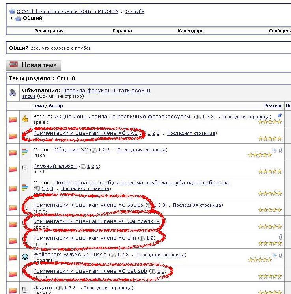The image size is (291, 294).
Task: Open the Регистрация menu item
Action: 49,31
